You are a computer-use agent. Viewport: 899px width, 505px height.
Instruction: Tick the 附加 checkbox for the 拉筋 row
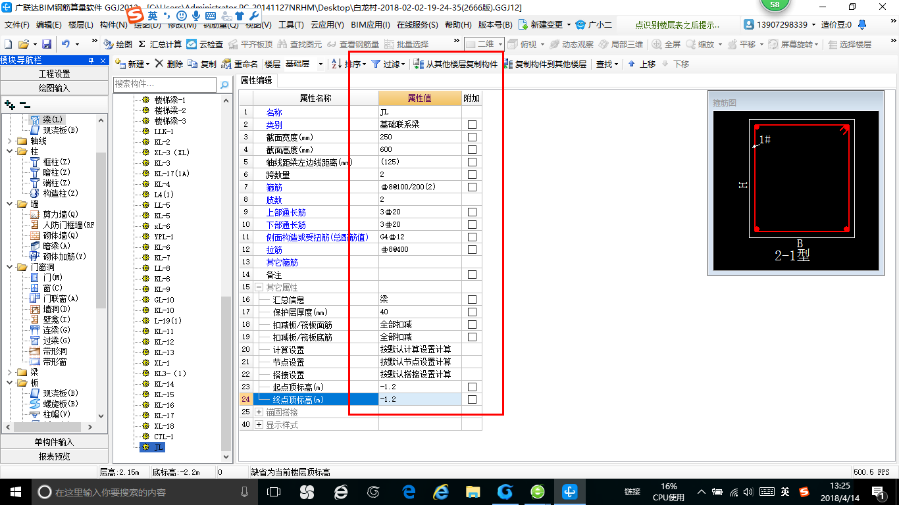click(472, 249)
